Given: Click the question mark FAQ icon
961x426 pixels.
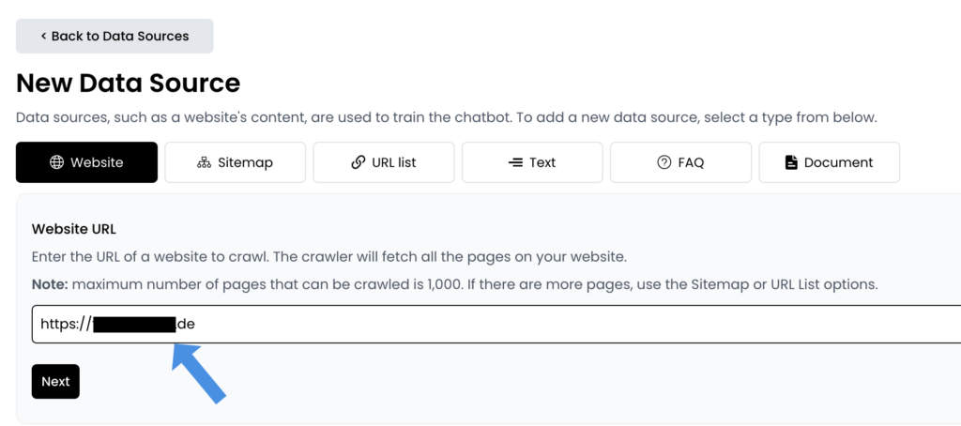Looking at the screenshot, I should tap(664, 162).
